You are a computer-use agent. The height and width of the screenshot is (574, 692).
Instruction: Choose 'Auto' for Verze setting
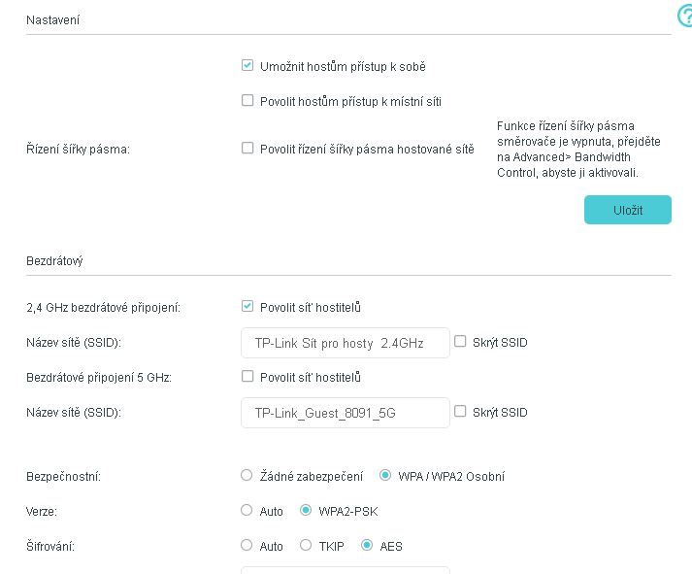click(247, 511)
